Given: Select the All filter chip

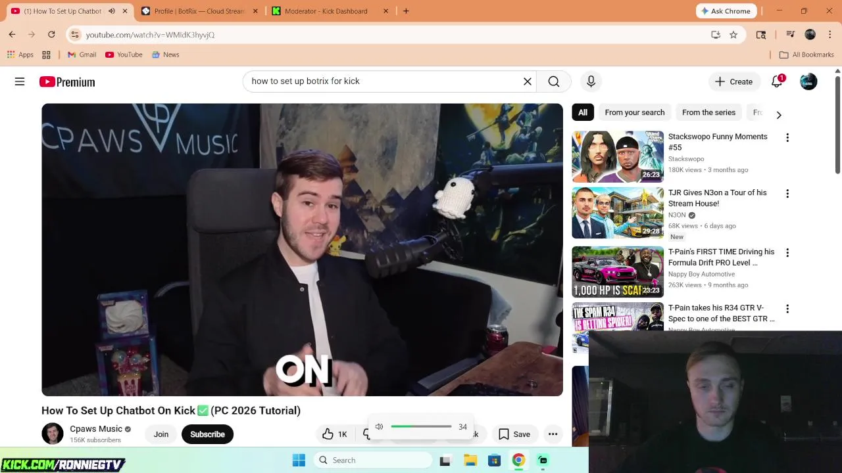Looking at the screenshot, I should [583, 112].
